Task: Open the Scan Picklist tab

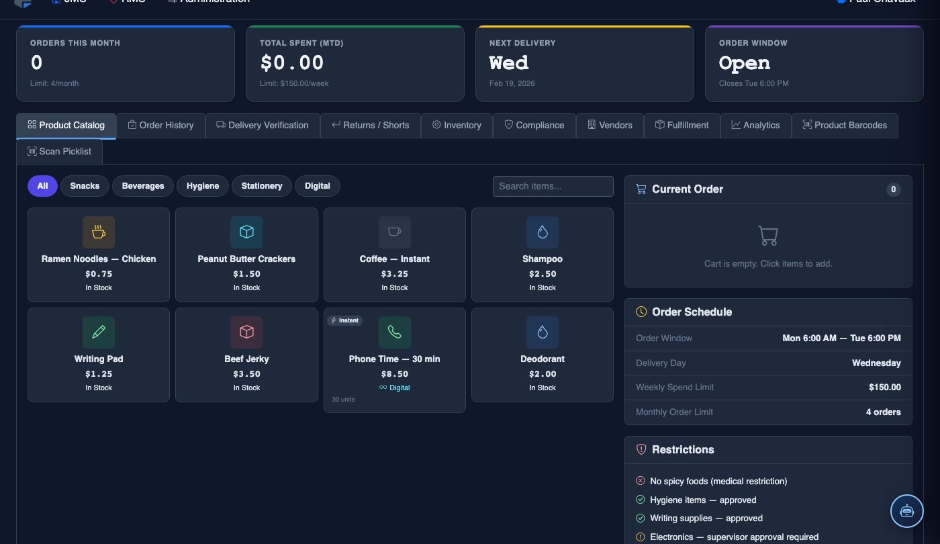Action: point(59,151)
